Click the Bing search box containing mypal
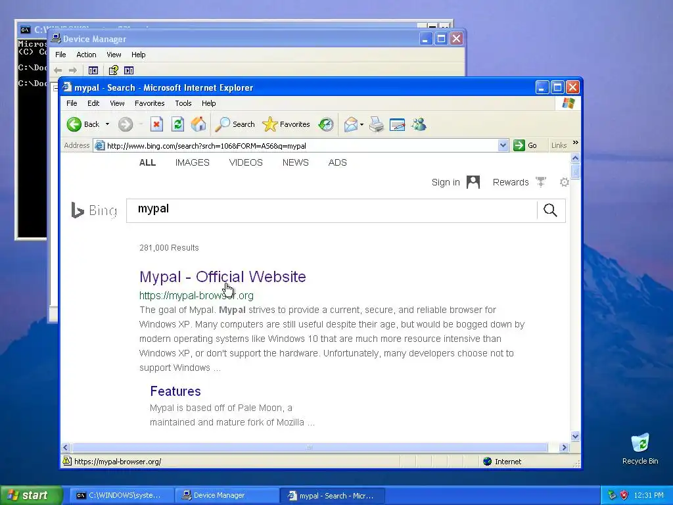The width and height of the screenshot is (673, 505). coord(331,210)
